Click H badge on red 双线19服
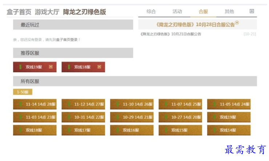 (51, 67)
